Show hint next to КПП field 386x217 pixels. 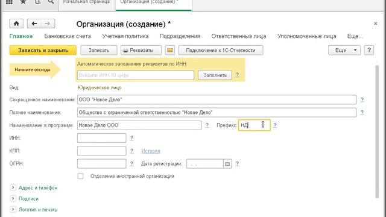(131, 151)
